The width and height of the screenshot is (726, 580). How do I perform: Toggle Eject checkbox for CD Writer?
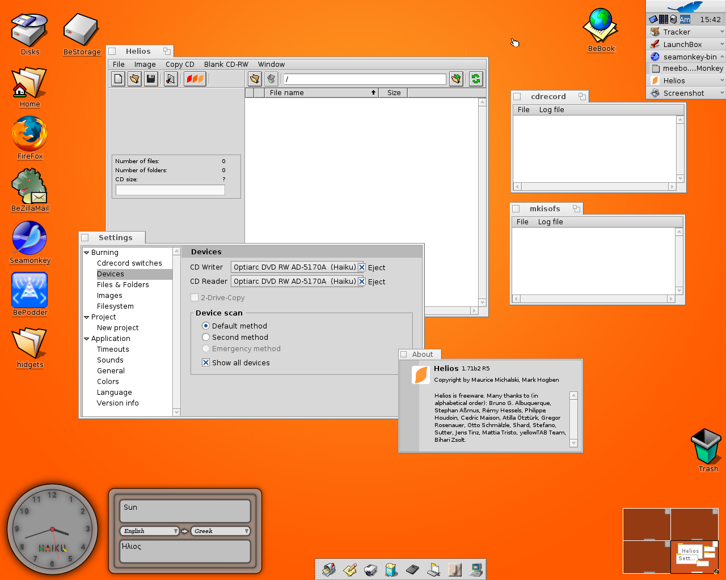[x=362, y=267]
